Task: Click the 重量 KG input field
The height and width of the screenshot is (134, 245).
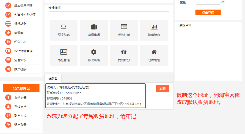Action: tap(208, 2)
